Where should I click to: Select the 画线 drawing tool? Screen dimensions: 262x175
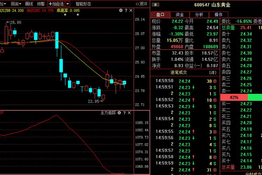[x=29, y=4]
